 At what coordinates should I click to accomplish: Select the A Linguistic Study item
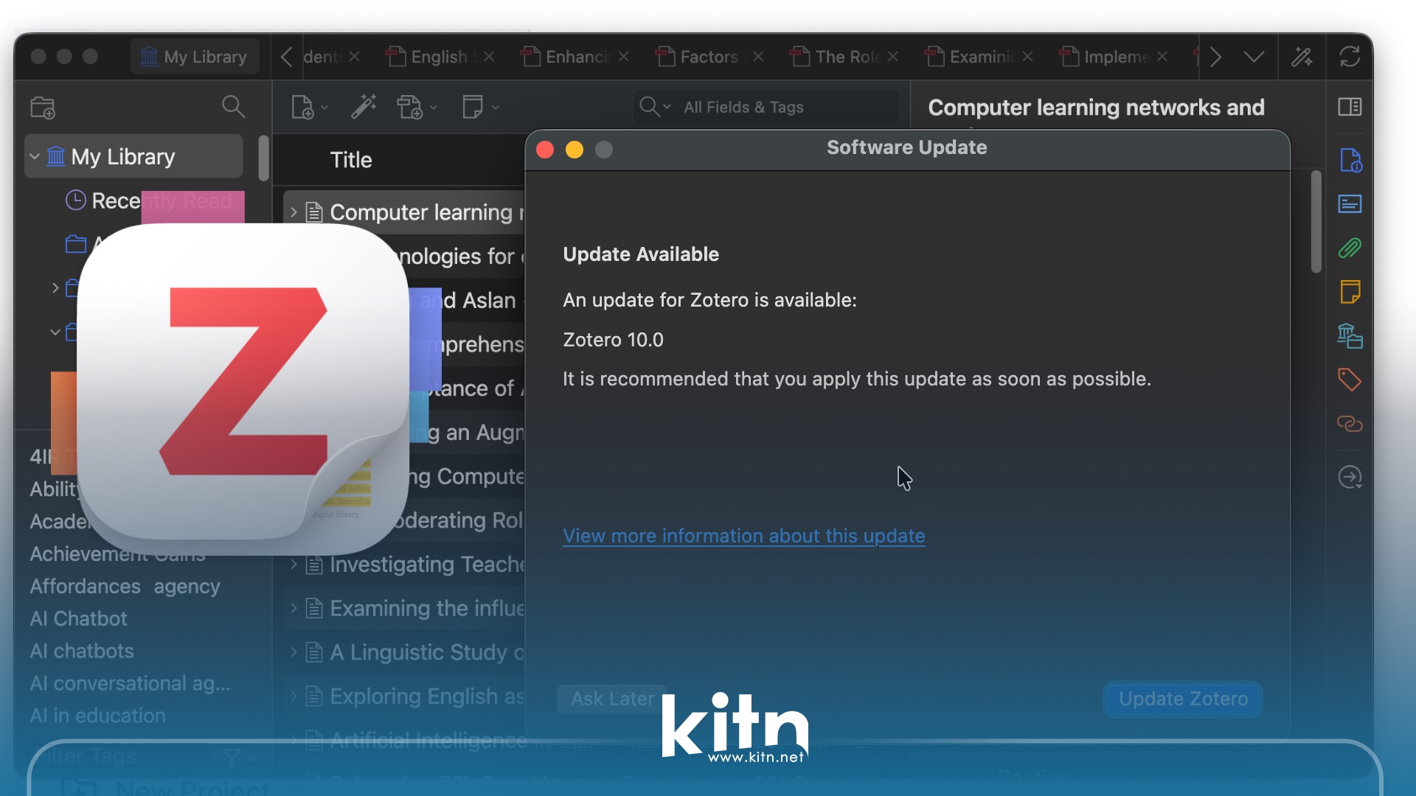click(x=426, y=652)
